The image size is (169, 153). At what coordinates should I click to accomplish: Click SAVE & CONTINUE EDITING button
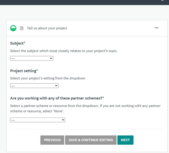(91, 140)
